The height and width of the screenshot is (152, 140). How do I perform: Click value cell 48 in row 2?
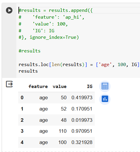click(64, 120)
